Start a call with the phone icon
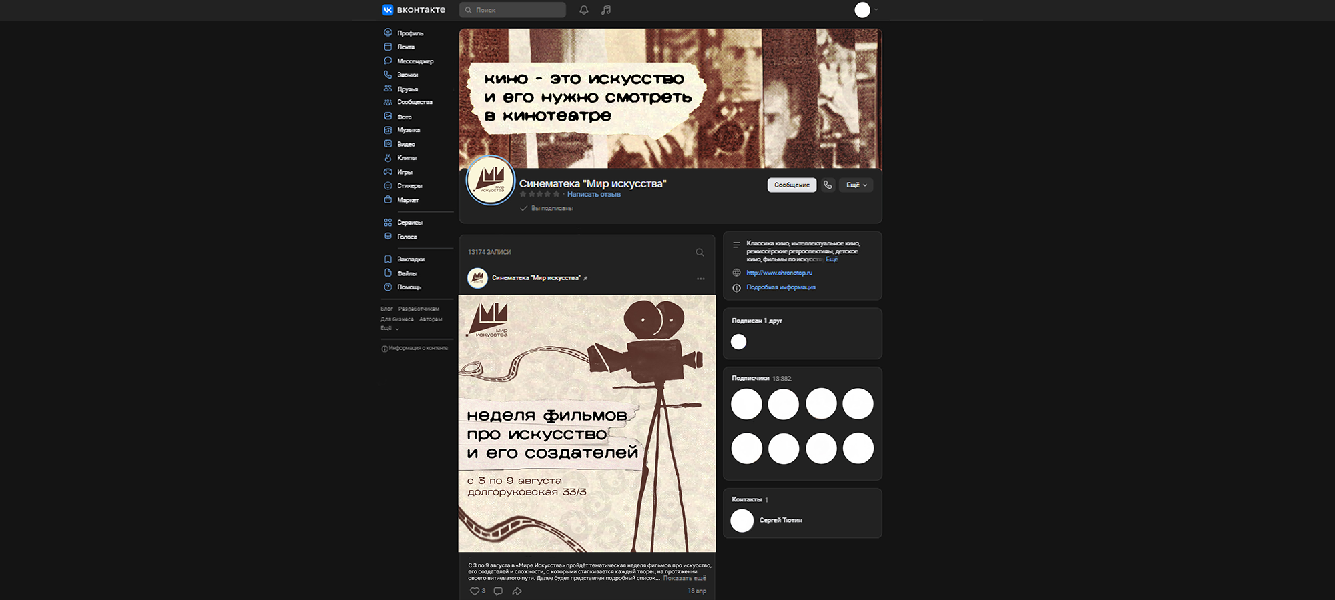 point(828,185)
